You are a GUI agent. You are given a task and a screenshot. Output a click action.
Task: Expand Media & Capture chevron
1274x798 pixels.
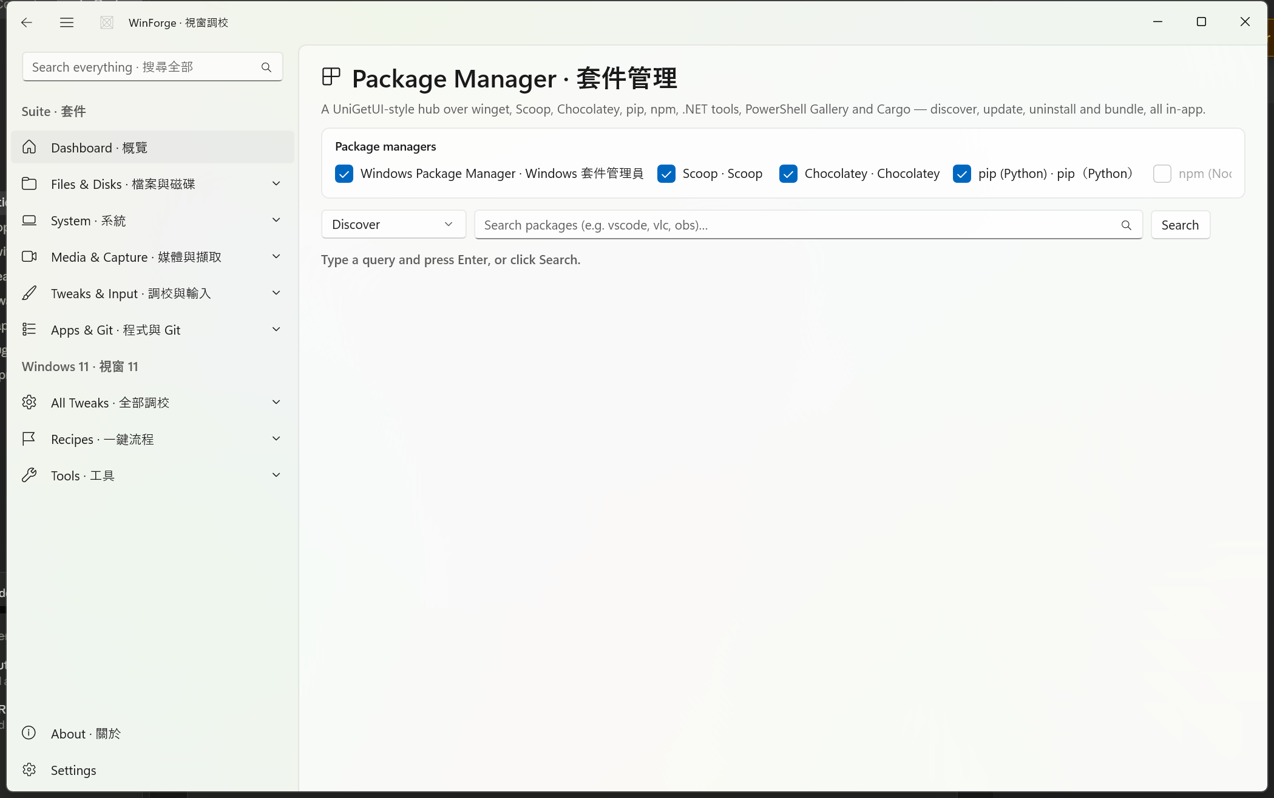276,257
